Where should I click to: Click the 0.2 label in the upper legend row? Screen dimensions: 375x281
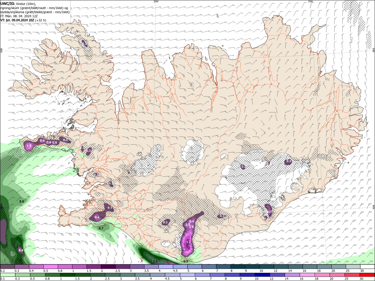click(x=2, y=271)
